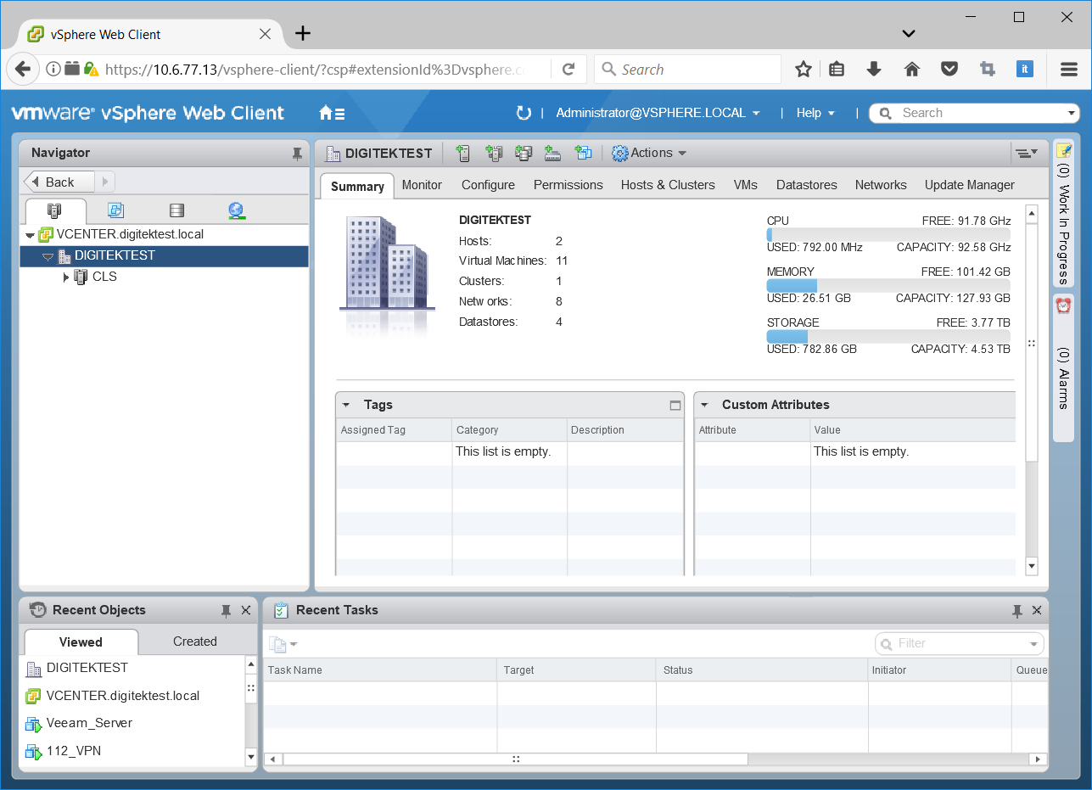Switch to the Networks tab
Image resolution: width=1092 pixels, height=790 pixels.
[881, 185]
